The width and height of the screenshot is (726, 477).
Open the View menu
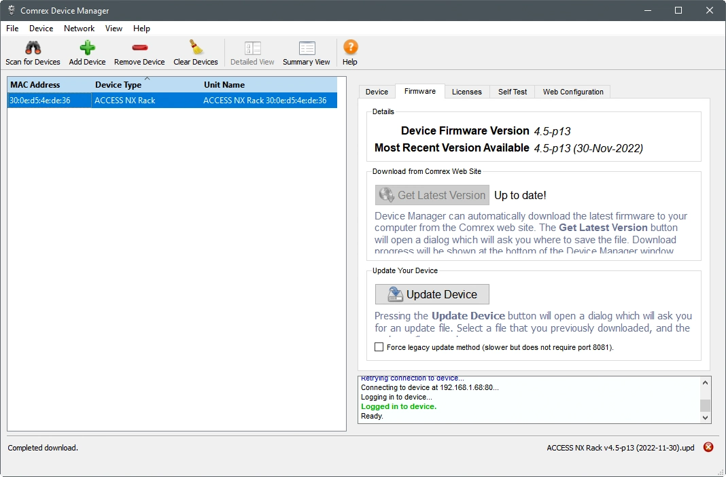[114, 29]
